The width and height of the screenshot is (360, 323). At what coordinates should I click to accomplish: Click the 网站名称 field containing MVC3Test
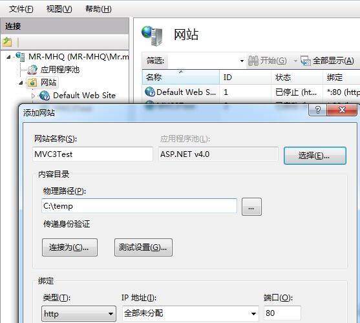[x=93, y=154]
